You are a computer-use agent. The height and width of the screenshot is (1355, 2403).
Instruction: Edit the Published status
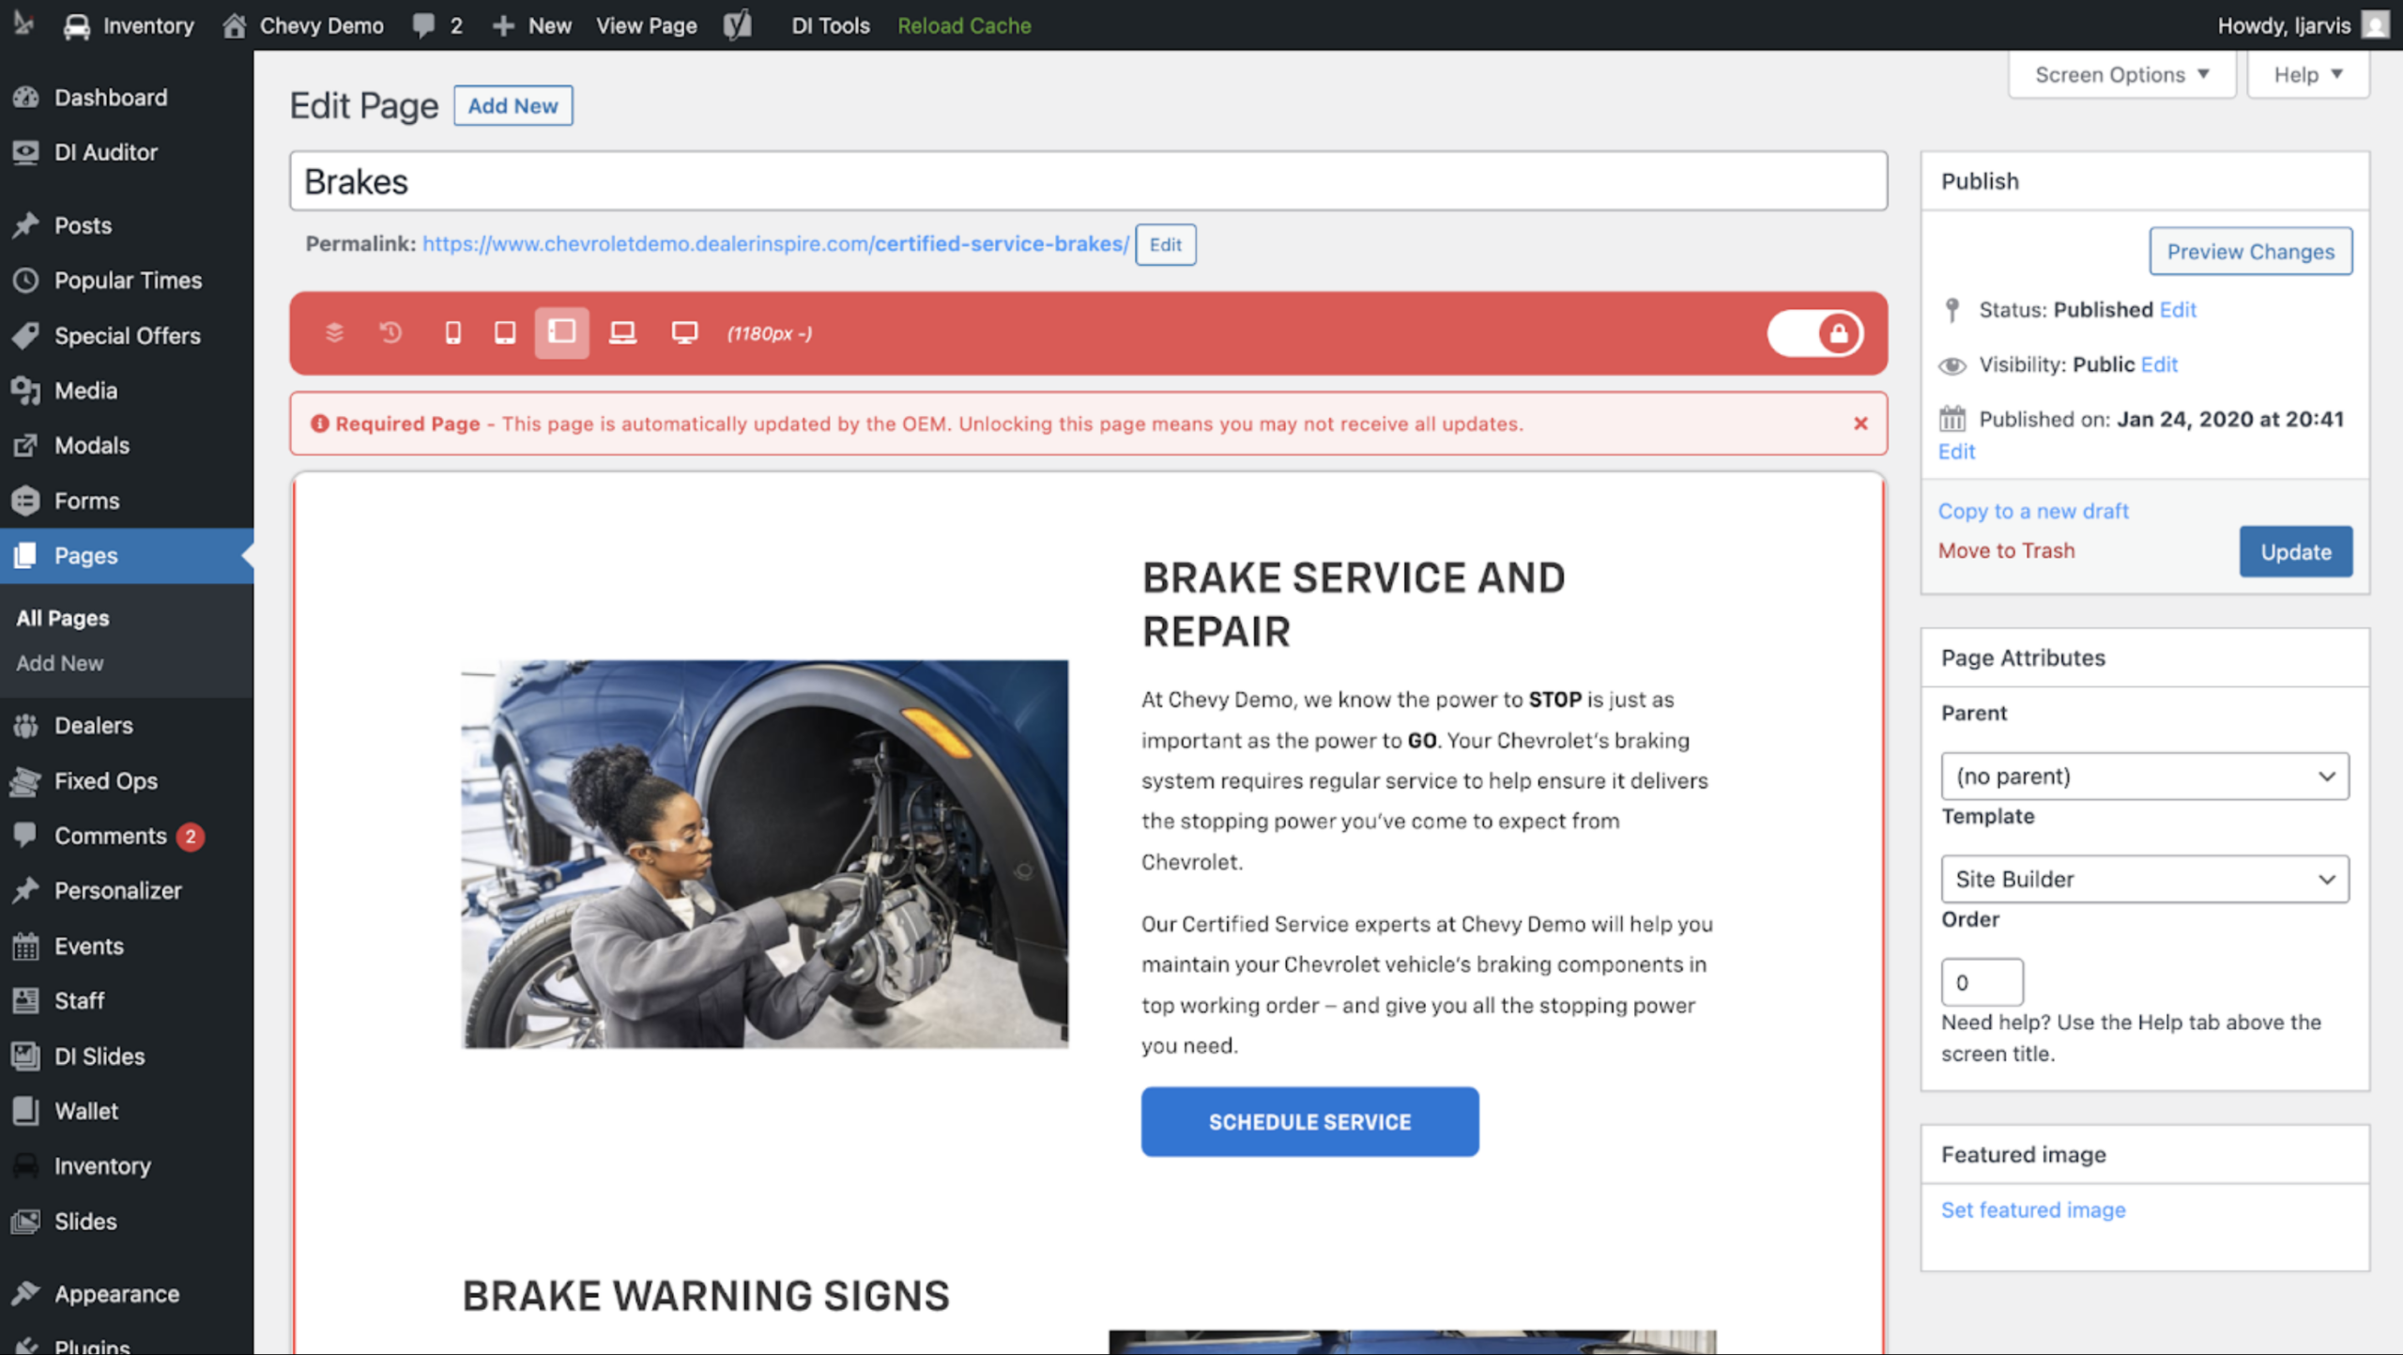coord(2178,309)
